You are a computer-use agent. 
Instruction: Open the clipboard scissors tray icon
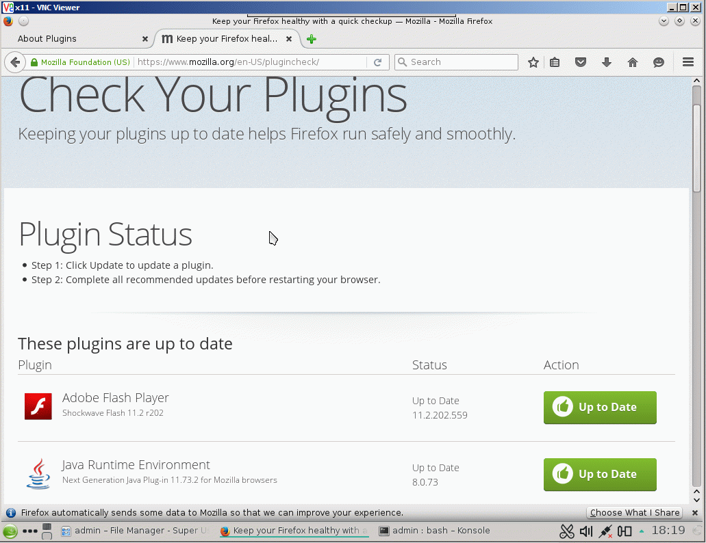pyautogui.click(x=566, y=531)
